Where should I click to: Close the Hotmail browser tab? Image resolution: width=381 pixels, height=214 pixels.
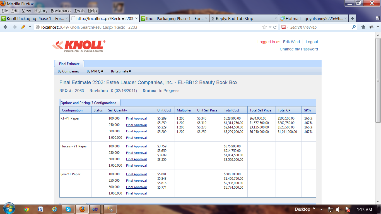(346, 18)
